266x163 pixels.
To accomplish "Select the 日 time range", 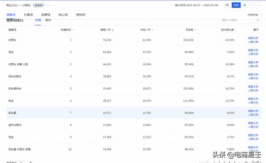I will coord(245,5).
